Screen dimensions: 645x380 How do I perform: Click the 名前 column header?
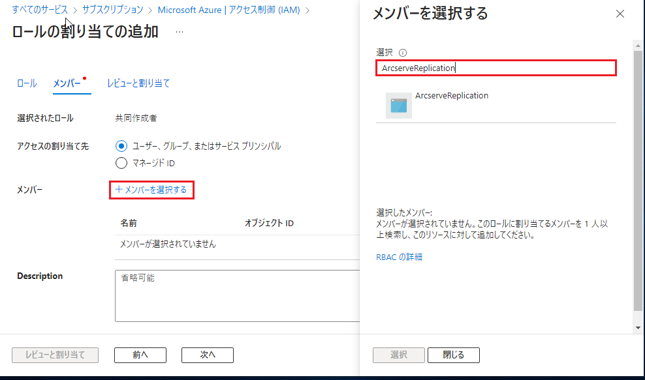[x=129, y=223]
